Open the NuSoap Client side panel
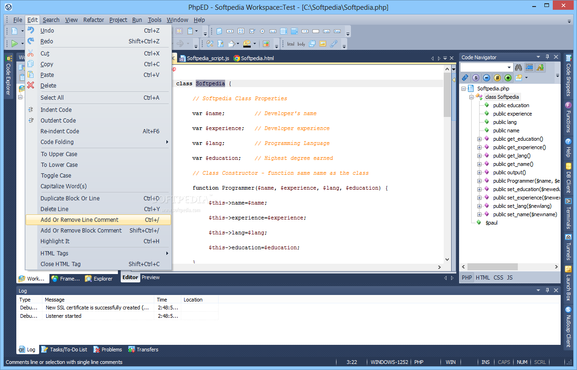577x370 pixels. (568, 327)
